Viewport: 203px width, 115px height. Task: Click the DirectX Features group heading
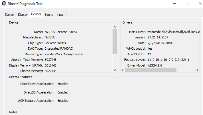click(x=21, y=77)
